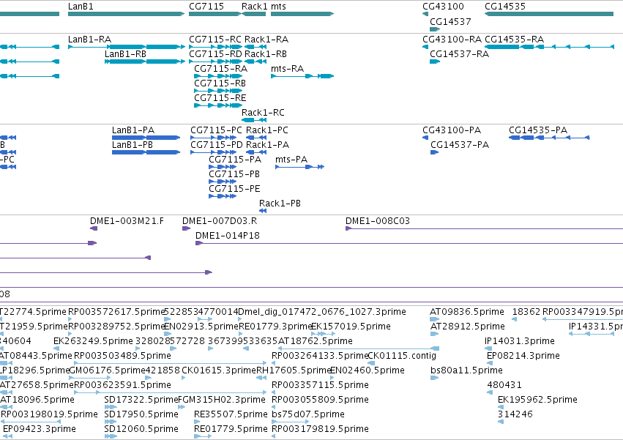Viewport: 623px width, 440px height.
Task: Select transcript mts-RA
Action: (x=302, y=76)
